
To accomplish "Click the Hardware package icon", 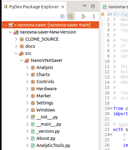I will (33, 89).
